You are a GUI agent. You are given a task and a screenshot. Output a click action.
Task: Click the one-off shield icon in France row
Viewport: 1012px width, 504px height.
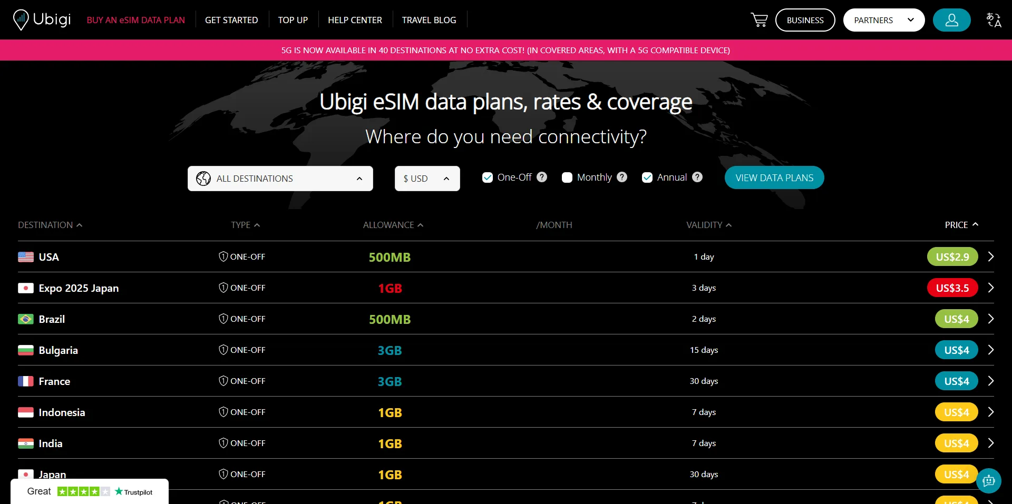[x=223, y=381]
